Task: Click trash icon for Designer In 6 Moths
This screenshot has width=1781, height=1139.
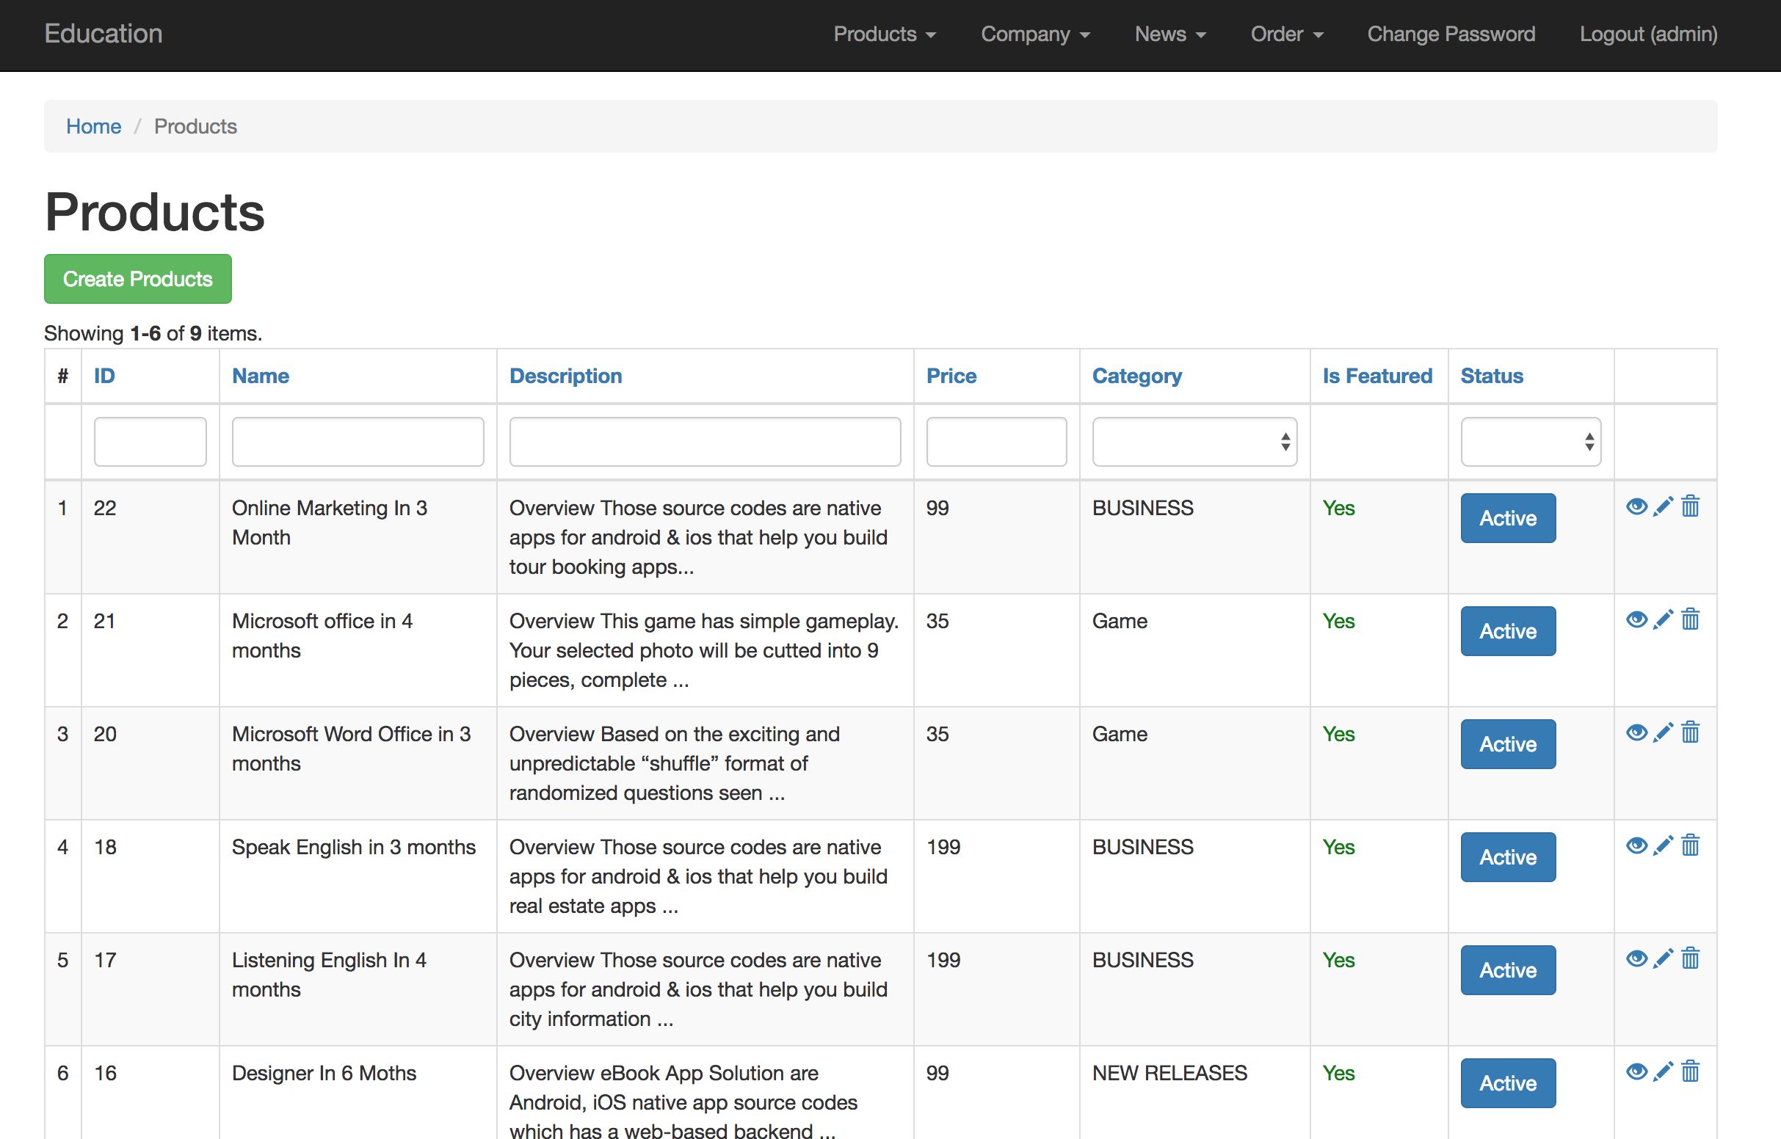Action: coord(1690,1071)
